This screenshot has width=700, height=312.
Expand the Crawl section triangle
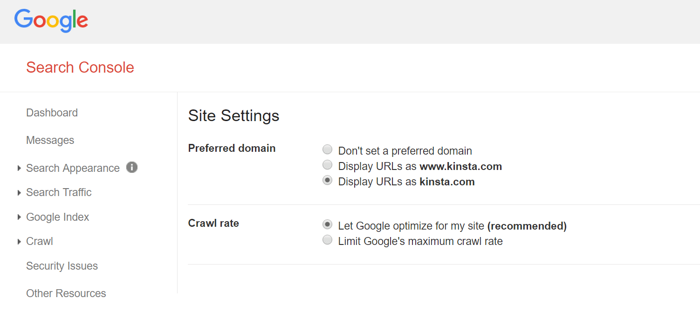point(19,241)
